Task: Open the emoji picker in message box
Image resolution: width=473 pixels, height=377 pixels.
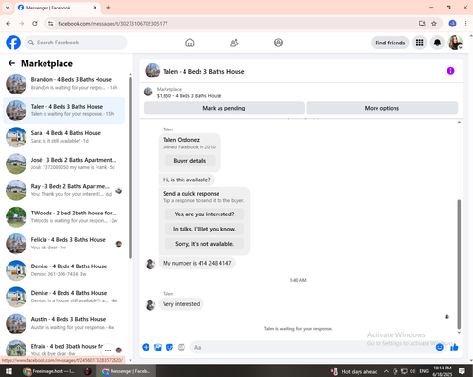Action: point(440,347)
